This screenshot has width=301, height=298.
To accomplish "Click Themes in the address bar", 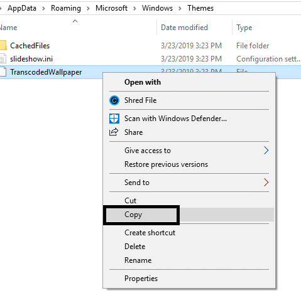I will click(x=200, y=8).
